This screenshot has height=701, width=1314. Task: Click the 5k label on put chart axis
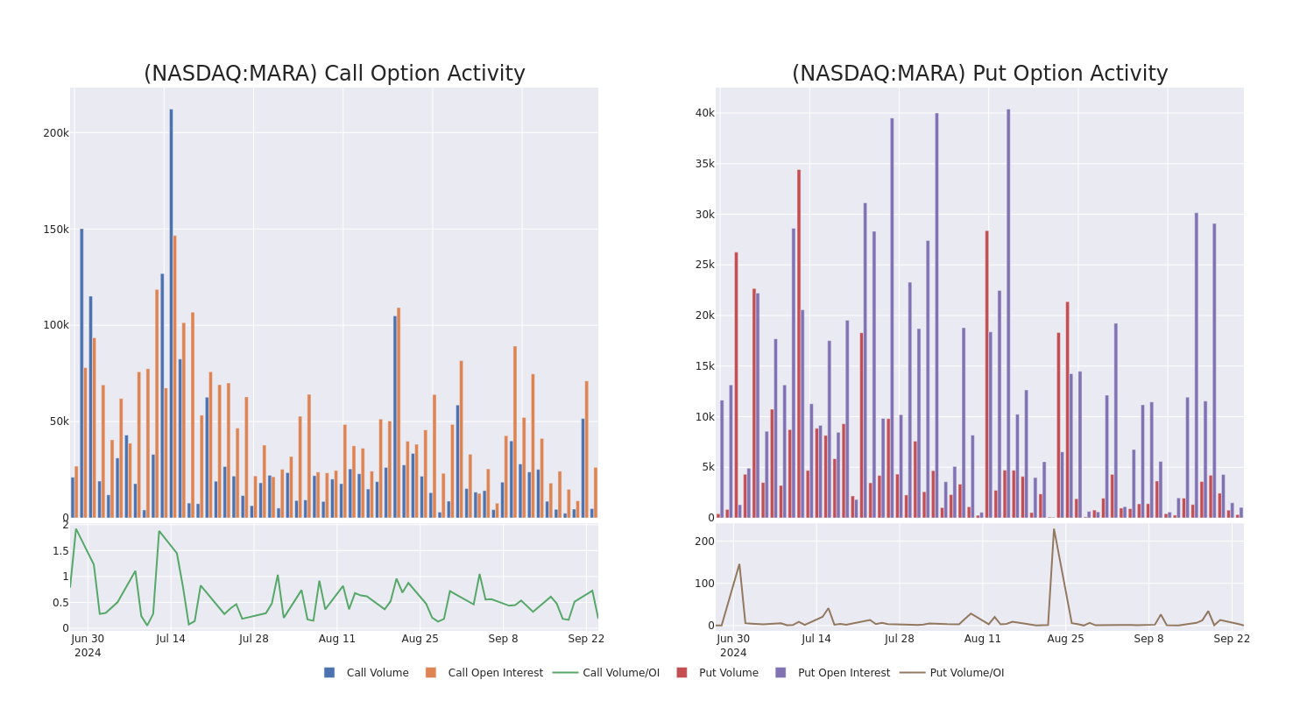(708, 467)
